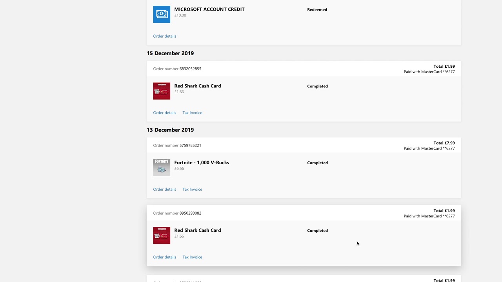Open Order details for order 8950290082
502x282 pixels.
point(165,257)
